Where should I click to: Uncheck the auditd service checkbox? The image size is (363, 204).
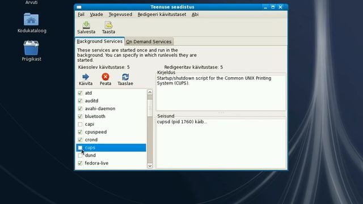(80, 101)
